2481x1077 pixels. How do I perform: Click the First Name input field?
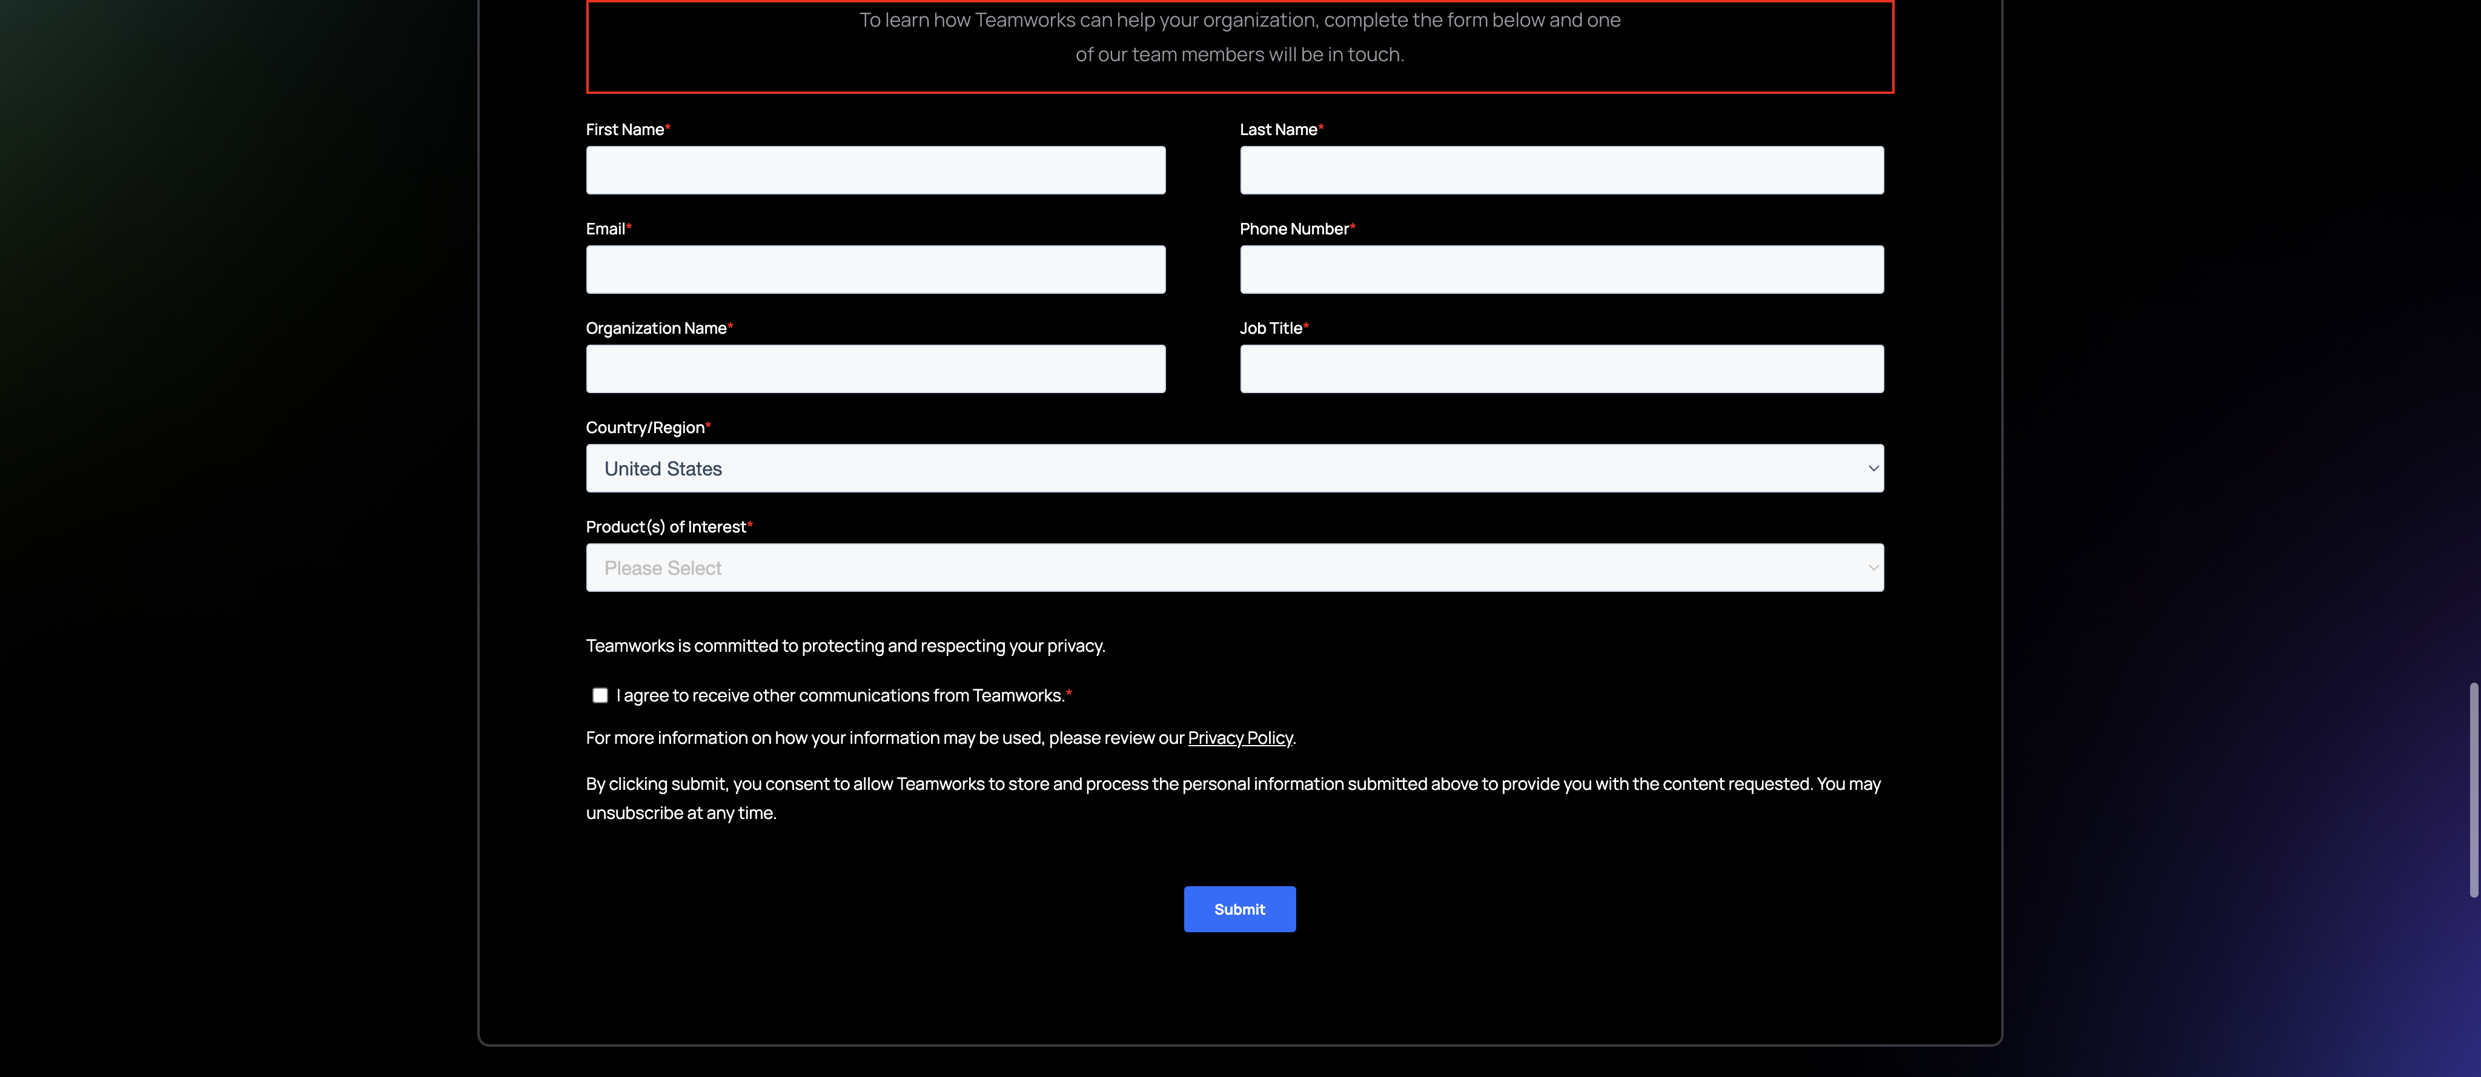point(875,170)
